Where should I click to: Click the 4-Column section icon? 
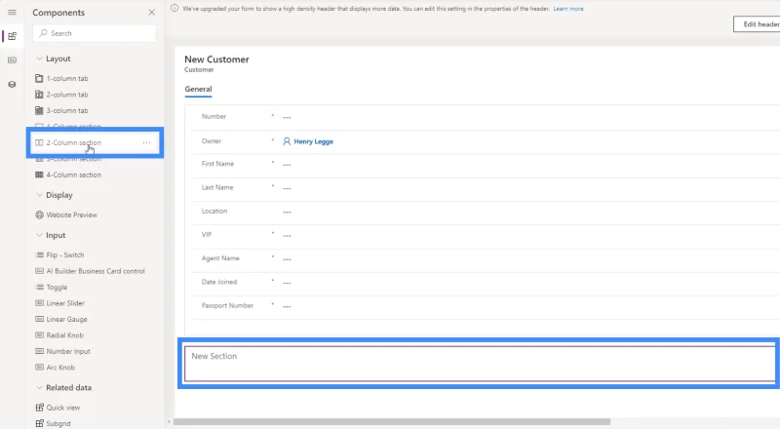[39, 175]
